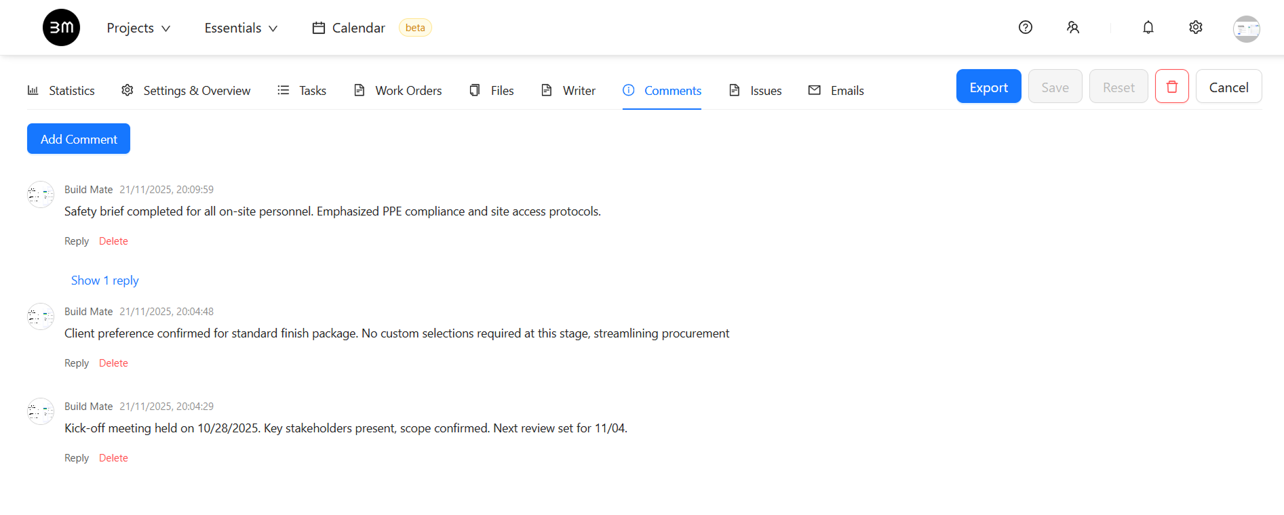Click Build Mate name on 20:04:48 comment
This screenshot has height=515, width=1284.
tap(89, 312)
